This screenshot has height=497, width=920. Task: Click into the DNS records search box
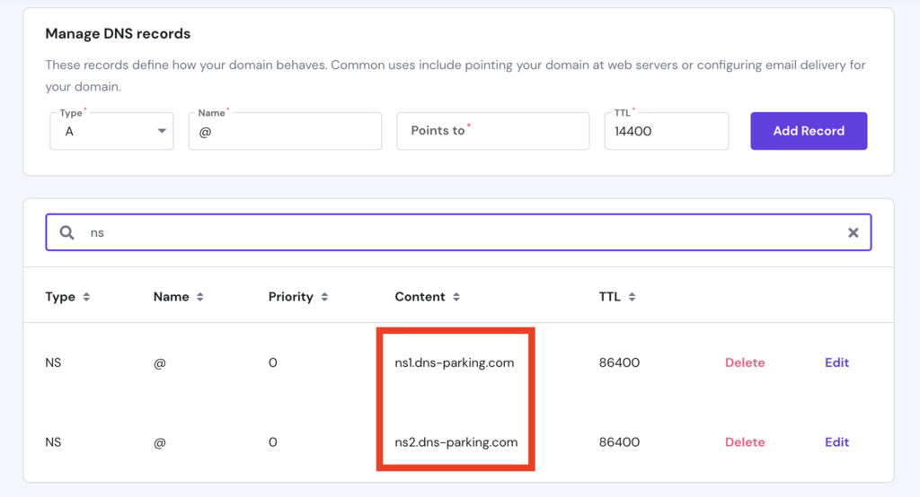coord(458,232)
